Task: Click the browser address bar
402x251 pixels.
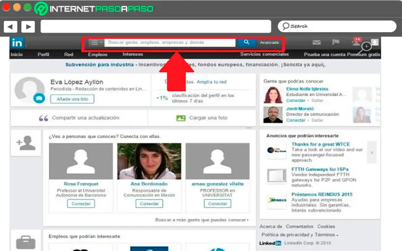Action: 156,27
